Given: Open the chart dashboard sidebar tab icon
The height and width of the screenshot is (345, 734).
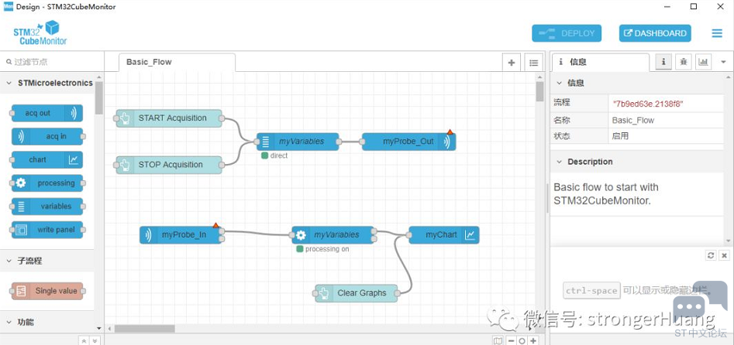Looking at the screenshot, I should pos(703,62).
